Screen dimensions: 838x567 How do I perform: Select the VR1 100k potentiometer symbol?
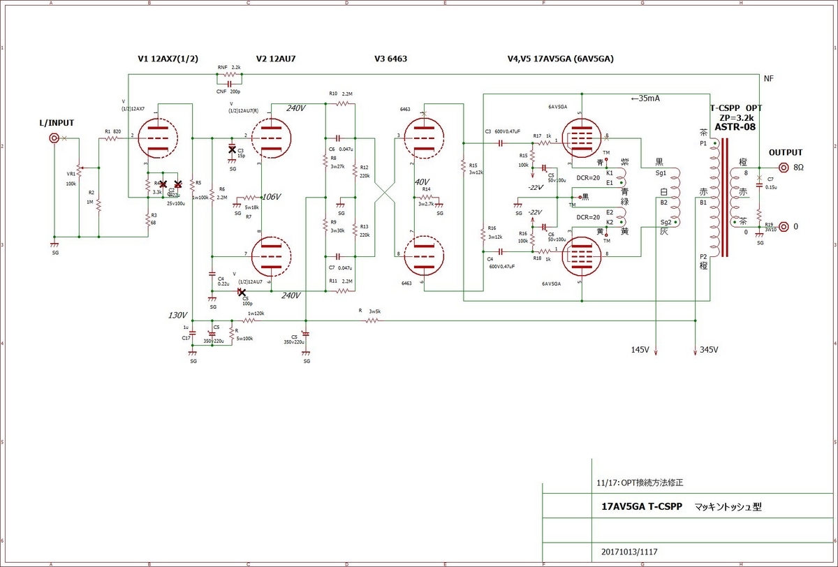[x=79, y=168]
